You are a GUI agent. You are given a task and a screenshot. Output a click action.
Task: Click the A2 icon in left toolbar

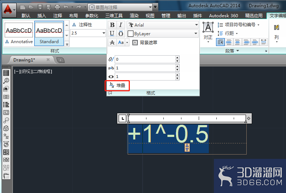pos(6,112)
